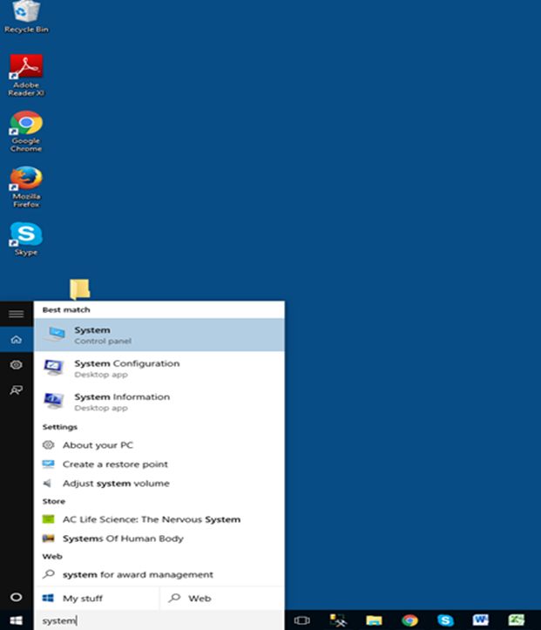Click the Cortana circle icon
Viewport: 541px width, 630px height.
point(16,597)
